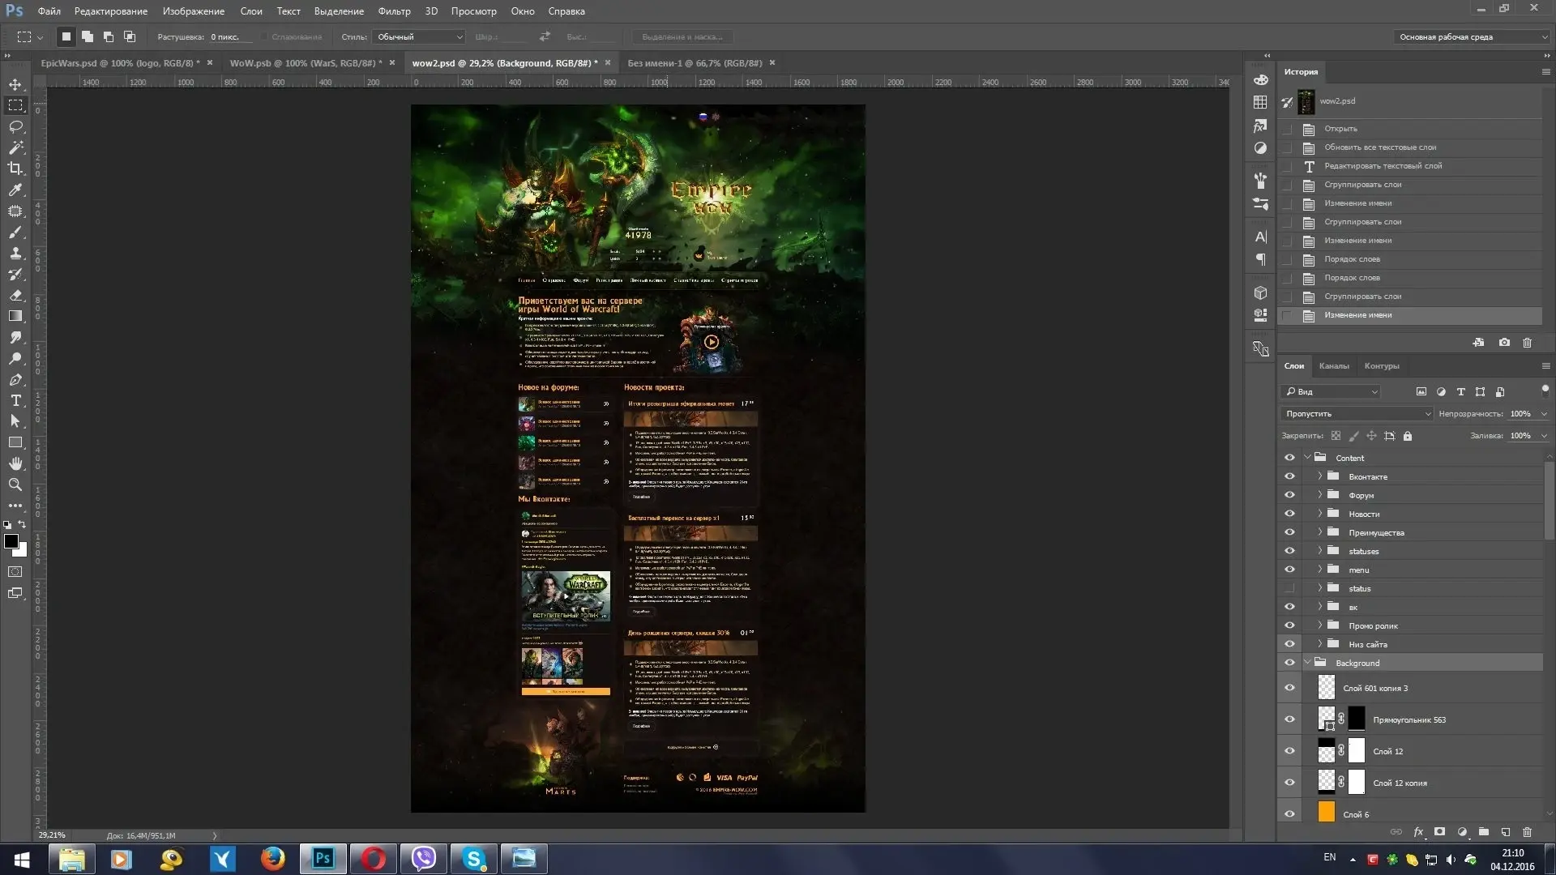Select the Rectangle shape tool
1556x875 pixels.
coord(15,442)
